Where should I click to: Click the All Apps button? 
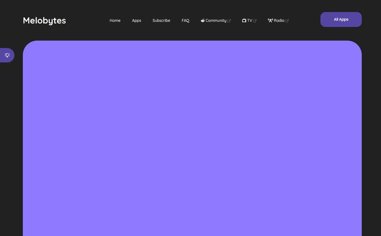(341, 20)
